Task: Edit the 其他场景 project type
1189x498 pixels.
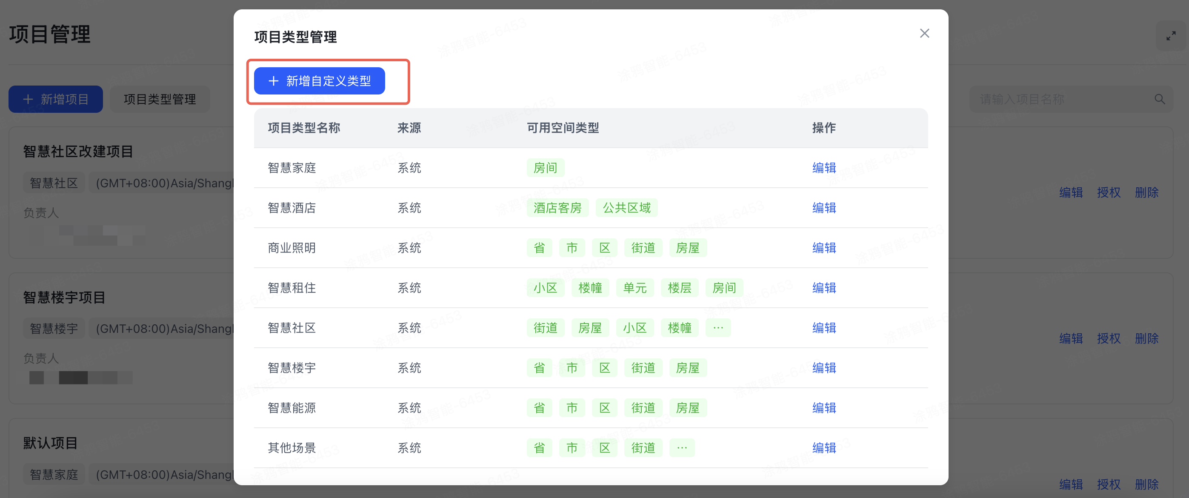Action: pyautogui.click(x=824, y=448)
